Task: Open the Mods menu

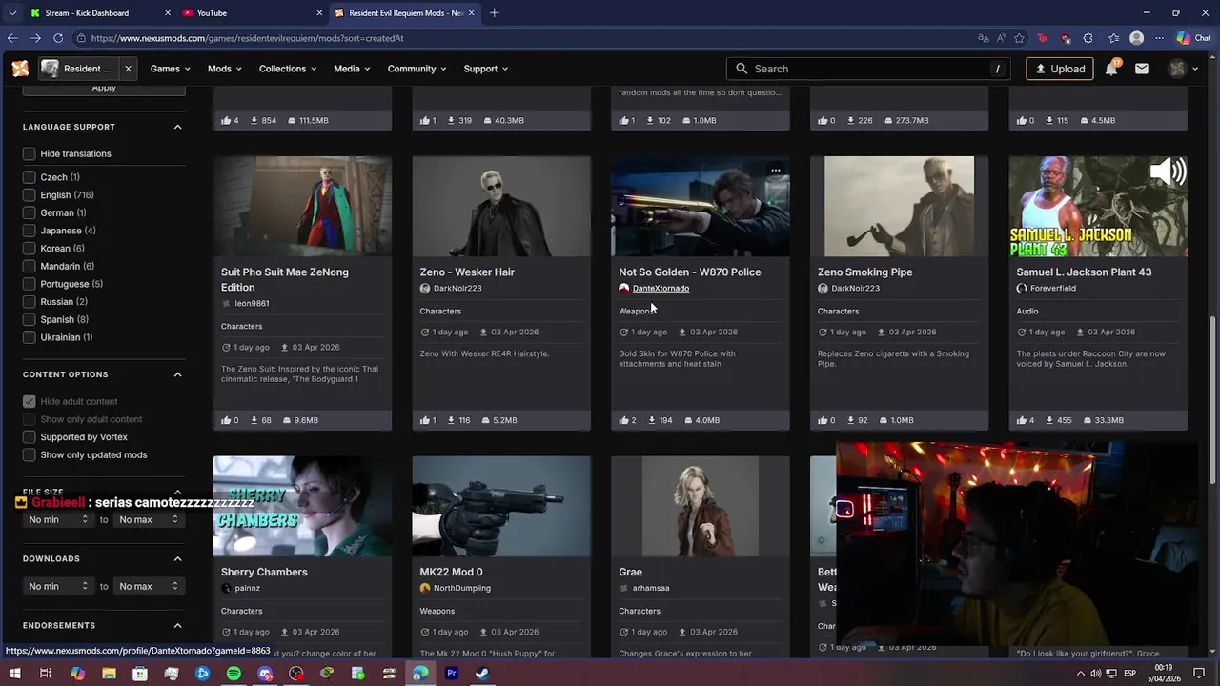Action: pyautogui.click(x=224, y=69)
